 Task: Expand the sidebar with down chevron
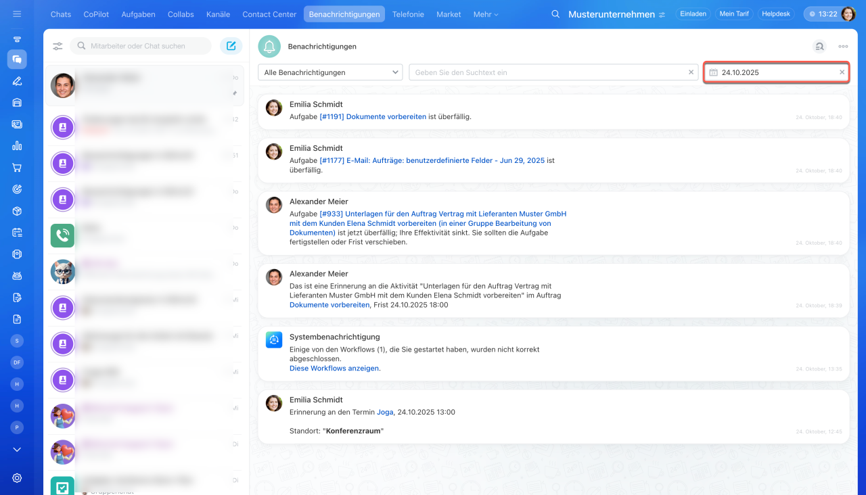pyautogui.click(x=17, y=449)
